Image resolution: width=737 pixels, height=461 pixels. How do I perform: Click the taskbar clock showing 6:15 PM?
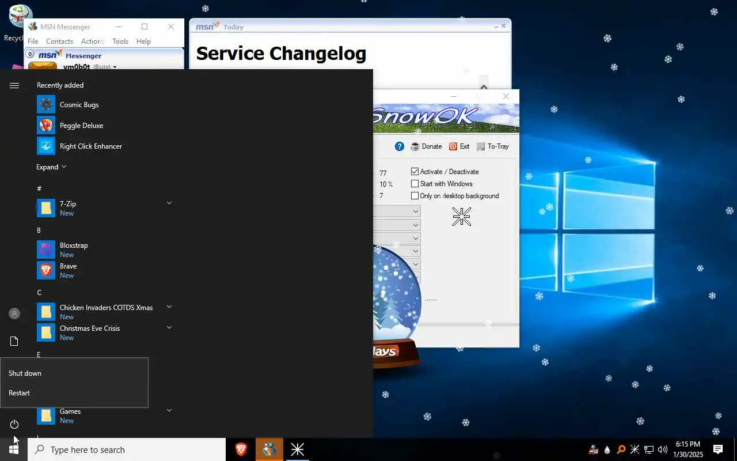click(x=688, y=449)
